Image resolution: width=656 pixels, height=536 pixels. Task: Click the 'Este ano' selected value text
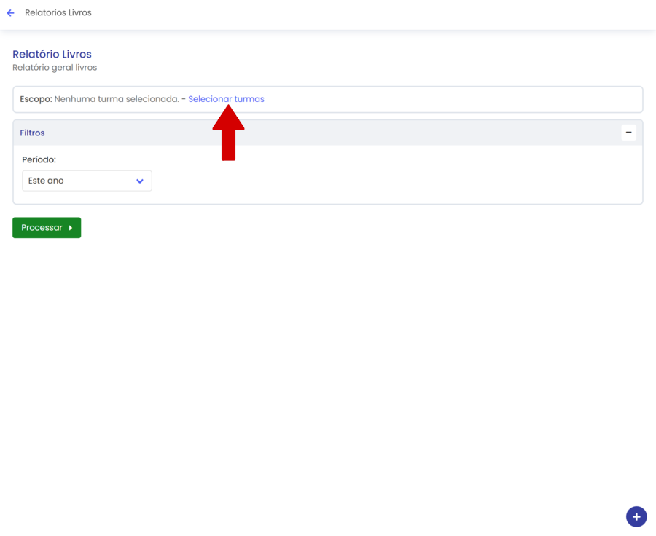[46, 181]
